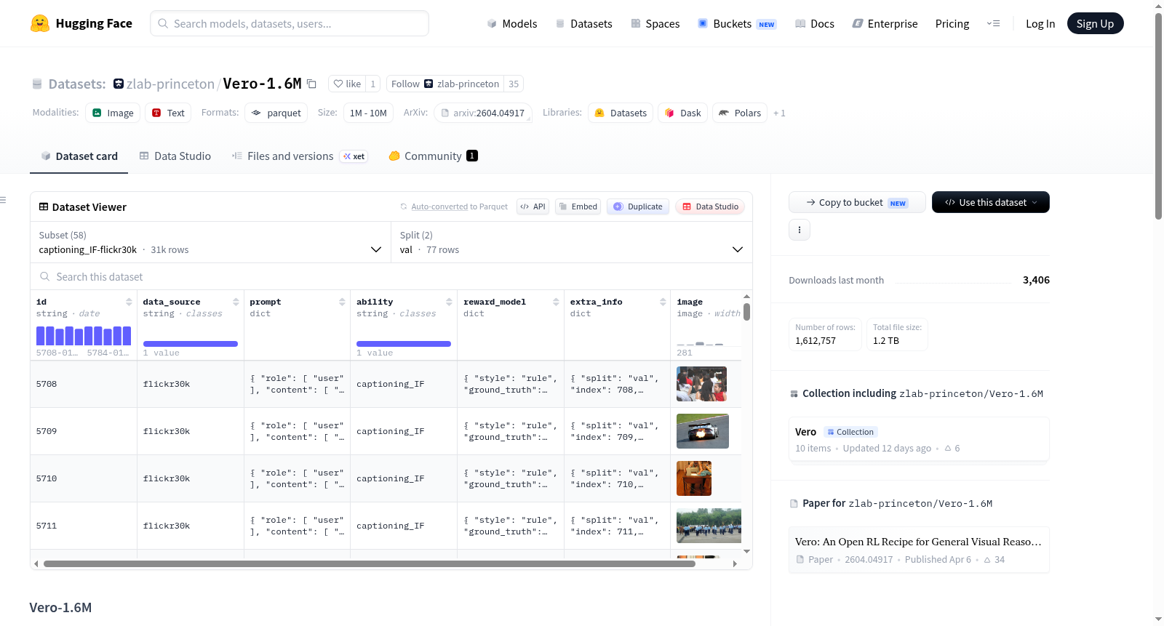This screenshot has height=626, width=1164.
Task: Expand the Subset dropdown
Action: 210,242
